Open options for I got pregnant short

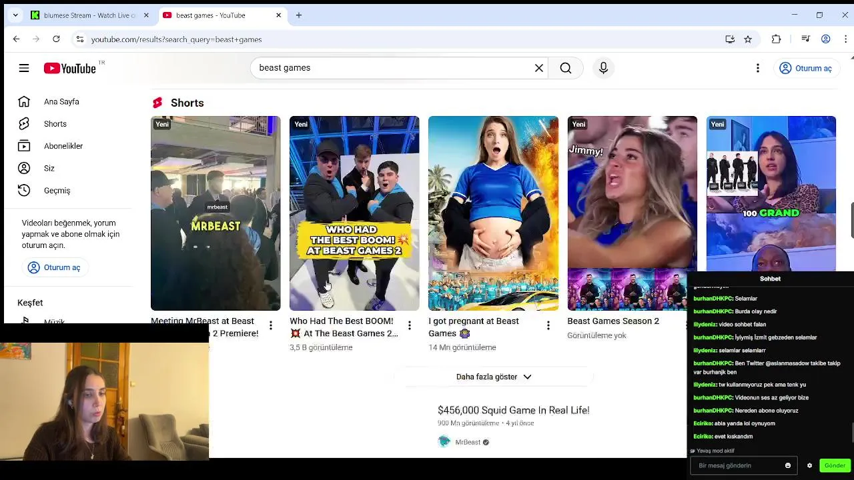click(548, 325)
